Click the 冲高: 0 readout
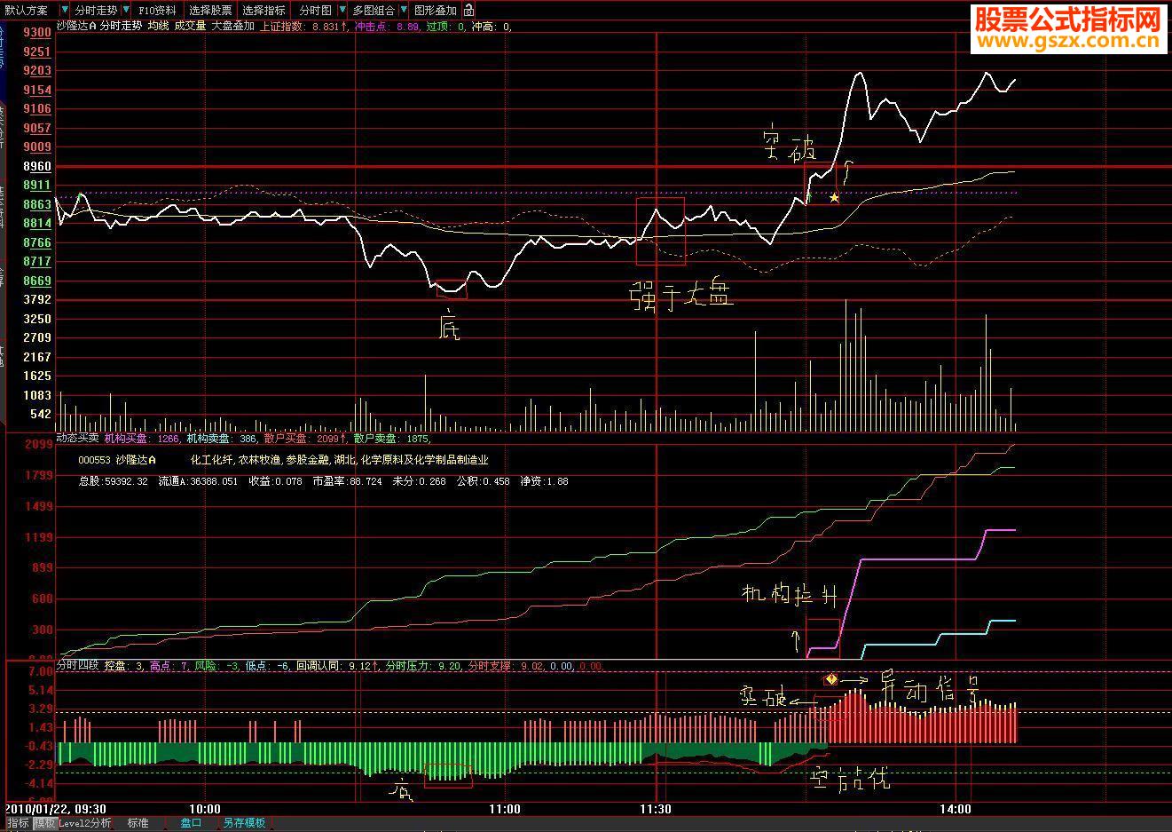The width and height of the screenshot is (1172, 832). [492, 27]
